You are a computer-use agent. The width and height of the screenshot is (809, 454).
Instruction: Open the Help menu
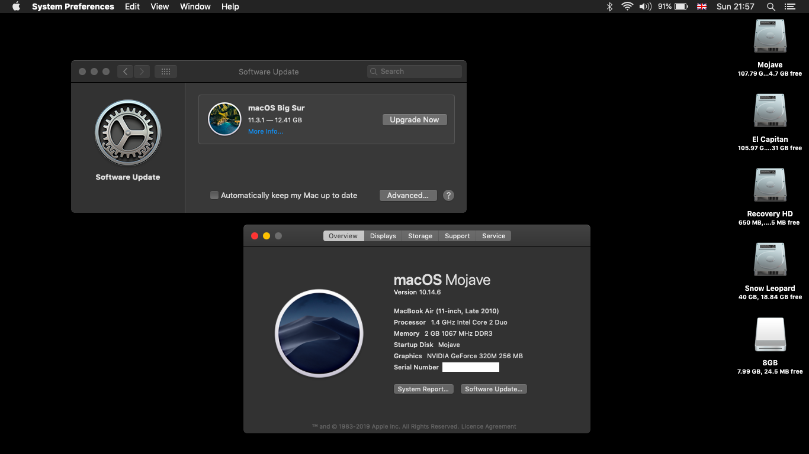(230, 7)
